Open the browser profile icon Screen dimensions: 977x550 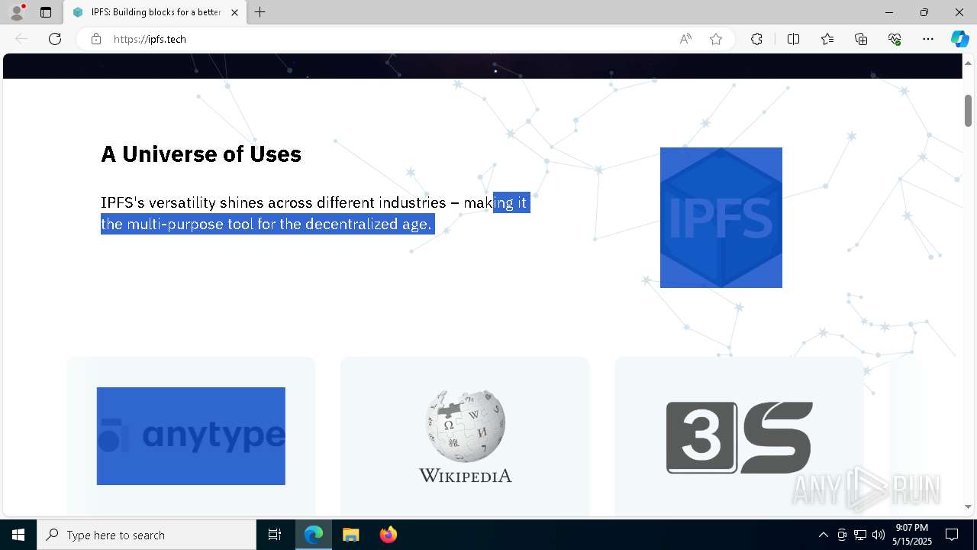(x=17, y=12)
